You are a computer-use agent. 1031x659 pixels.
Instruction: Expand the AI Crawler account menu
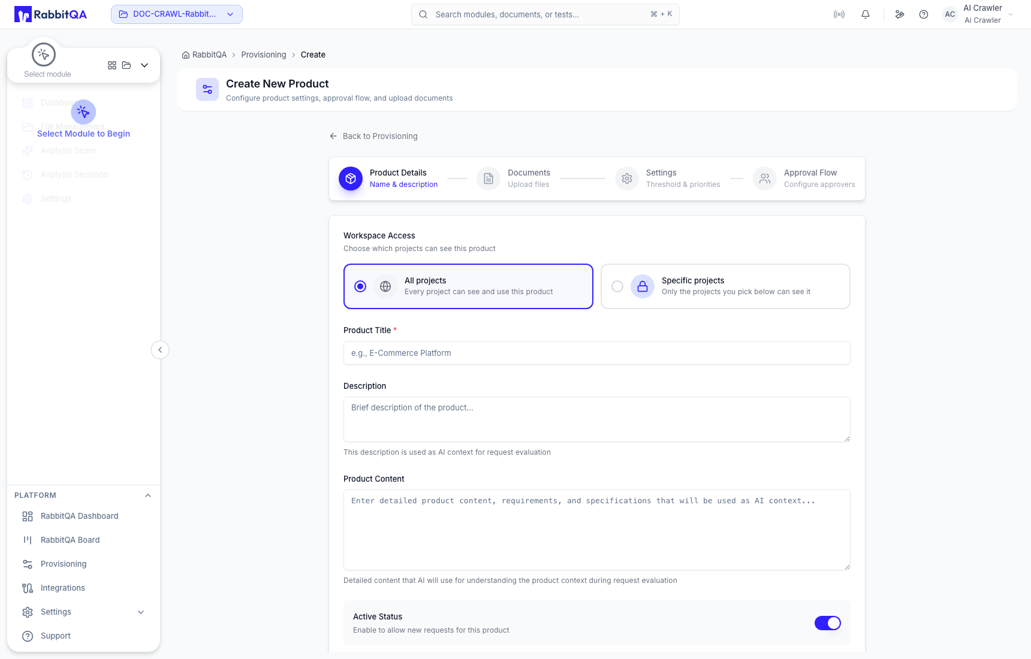point(1011,14)
